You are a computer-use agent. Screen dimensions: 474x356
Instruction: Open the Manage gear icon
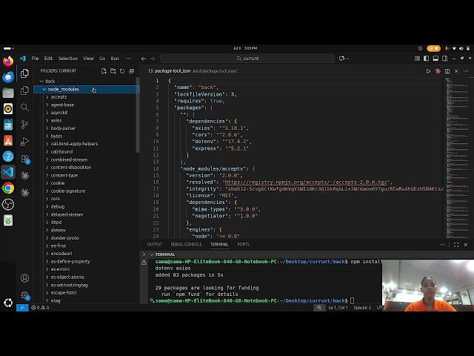[24, 295]
